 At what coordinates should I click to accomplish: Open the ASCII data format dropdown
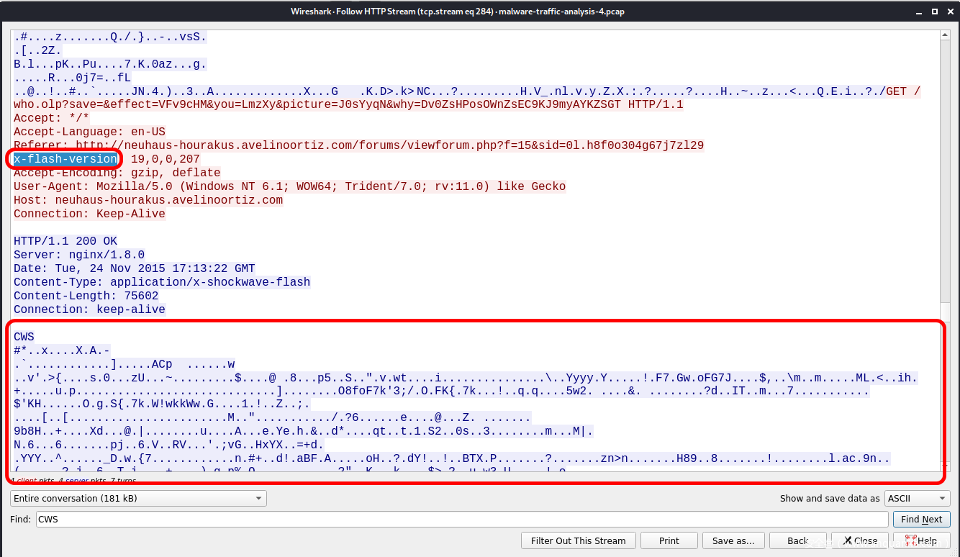pos(918,498)
